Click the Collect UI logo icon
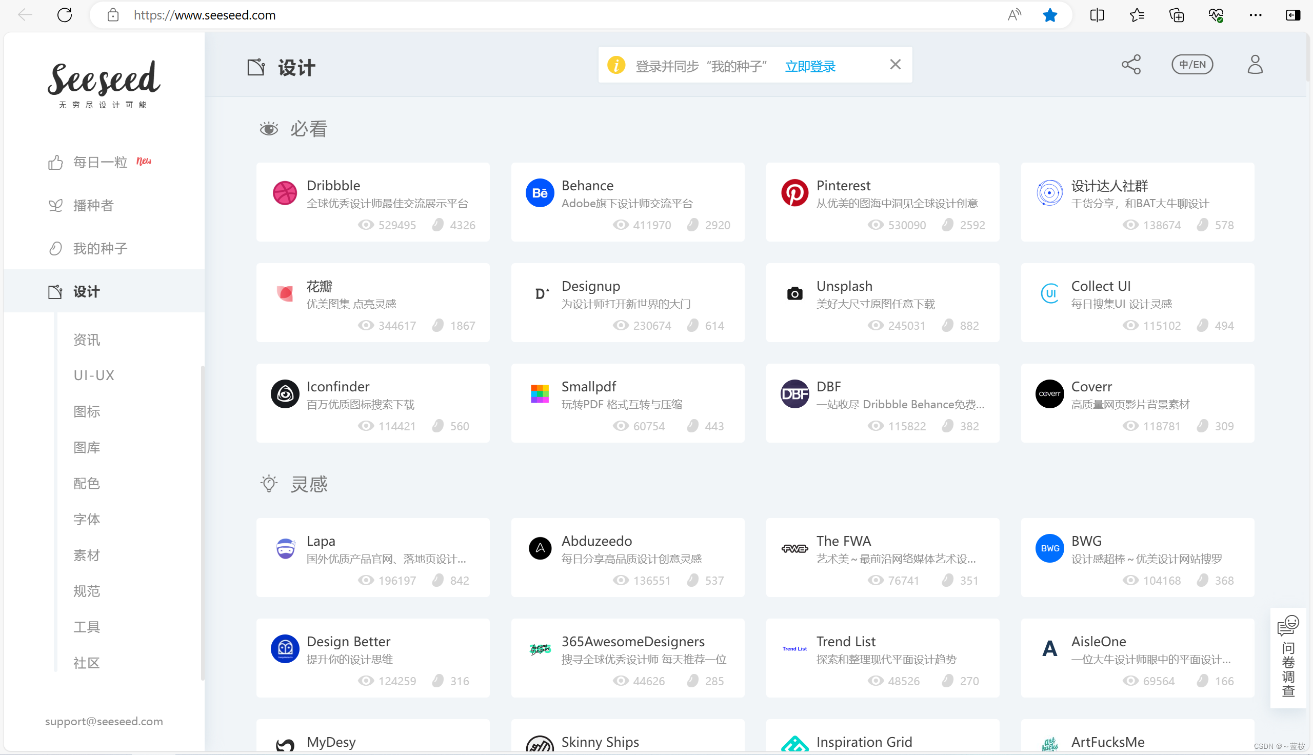The width and height of the screenshot is (1313, 755). coord(1049,293)
